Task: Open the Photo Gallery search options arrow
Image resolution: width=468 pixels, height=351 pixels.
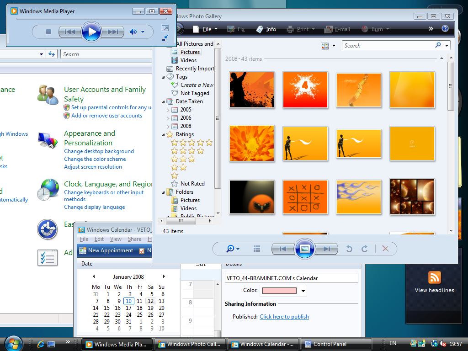Action: coord(447,46)
